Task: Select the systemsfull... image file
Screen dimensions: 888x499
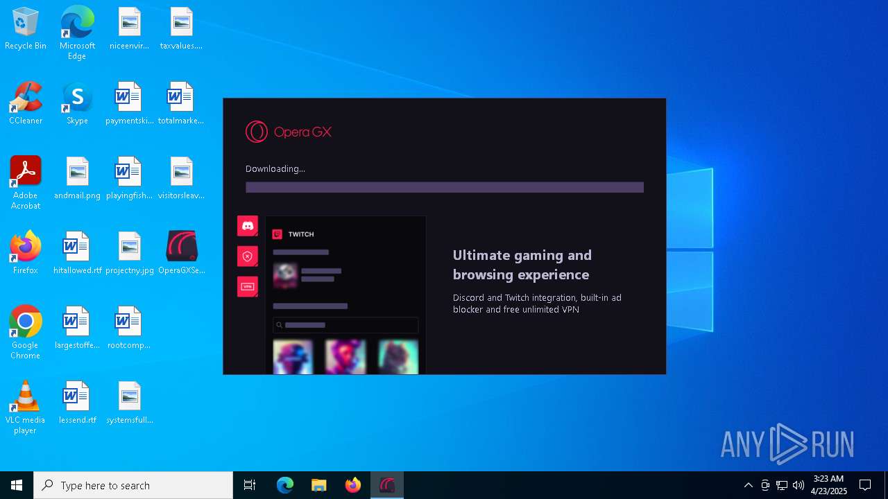Action: (x=129, y=403)
